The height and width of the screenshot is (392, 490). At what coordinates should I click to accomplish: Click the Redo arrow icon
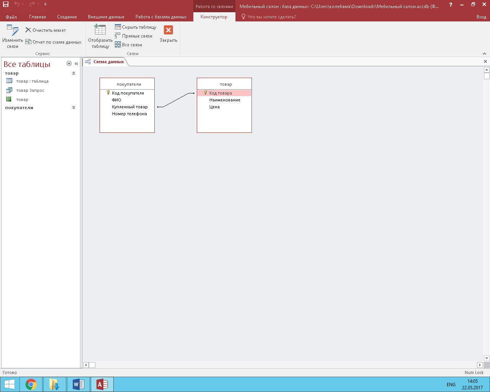point(32,4)
